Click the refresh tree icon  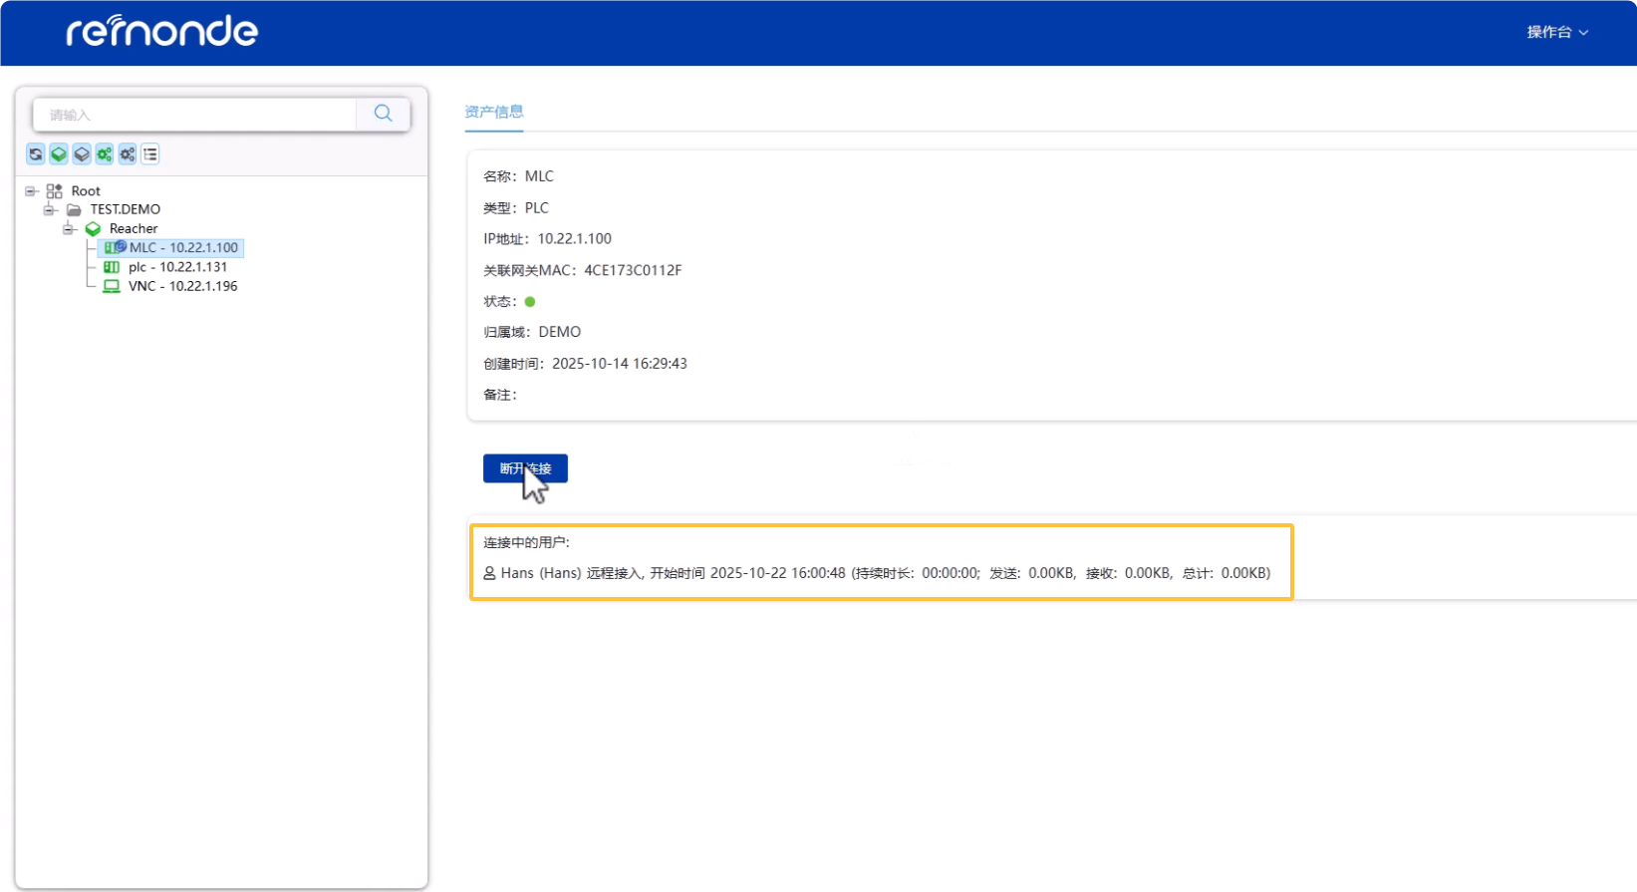[x=36, y=154]
